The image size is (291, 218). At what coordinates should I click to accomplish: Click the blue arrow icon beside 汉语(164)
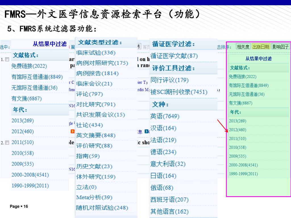pos(147,131)
